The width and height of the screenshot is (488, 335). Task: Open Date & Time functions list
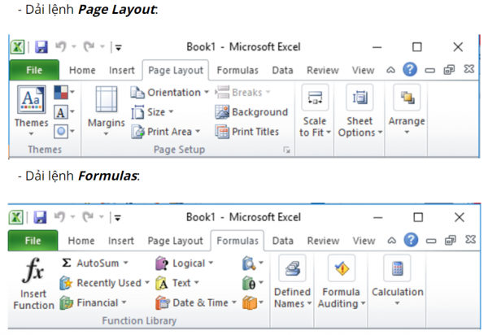(x=196, y=302)
